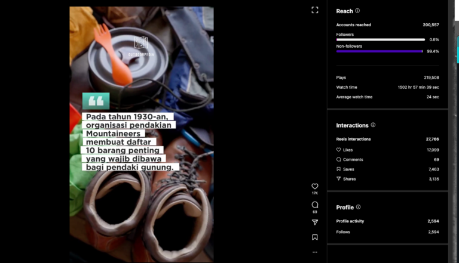Image resolution: width=459 pixels, height=263 pixels.
Task: Click the info icon next to Profile
Action: [x=358, y=207]
